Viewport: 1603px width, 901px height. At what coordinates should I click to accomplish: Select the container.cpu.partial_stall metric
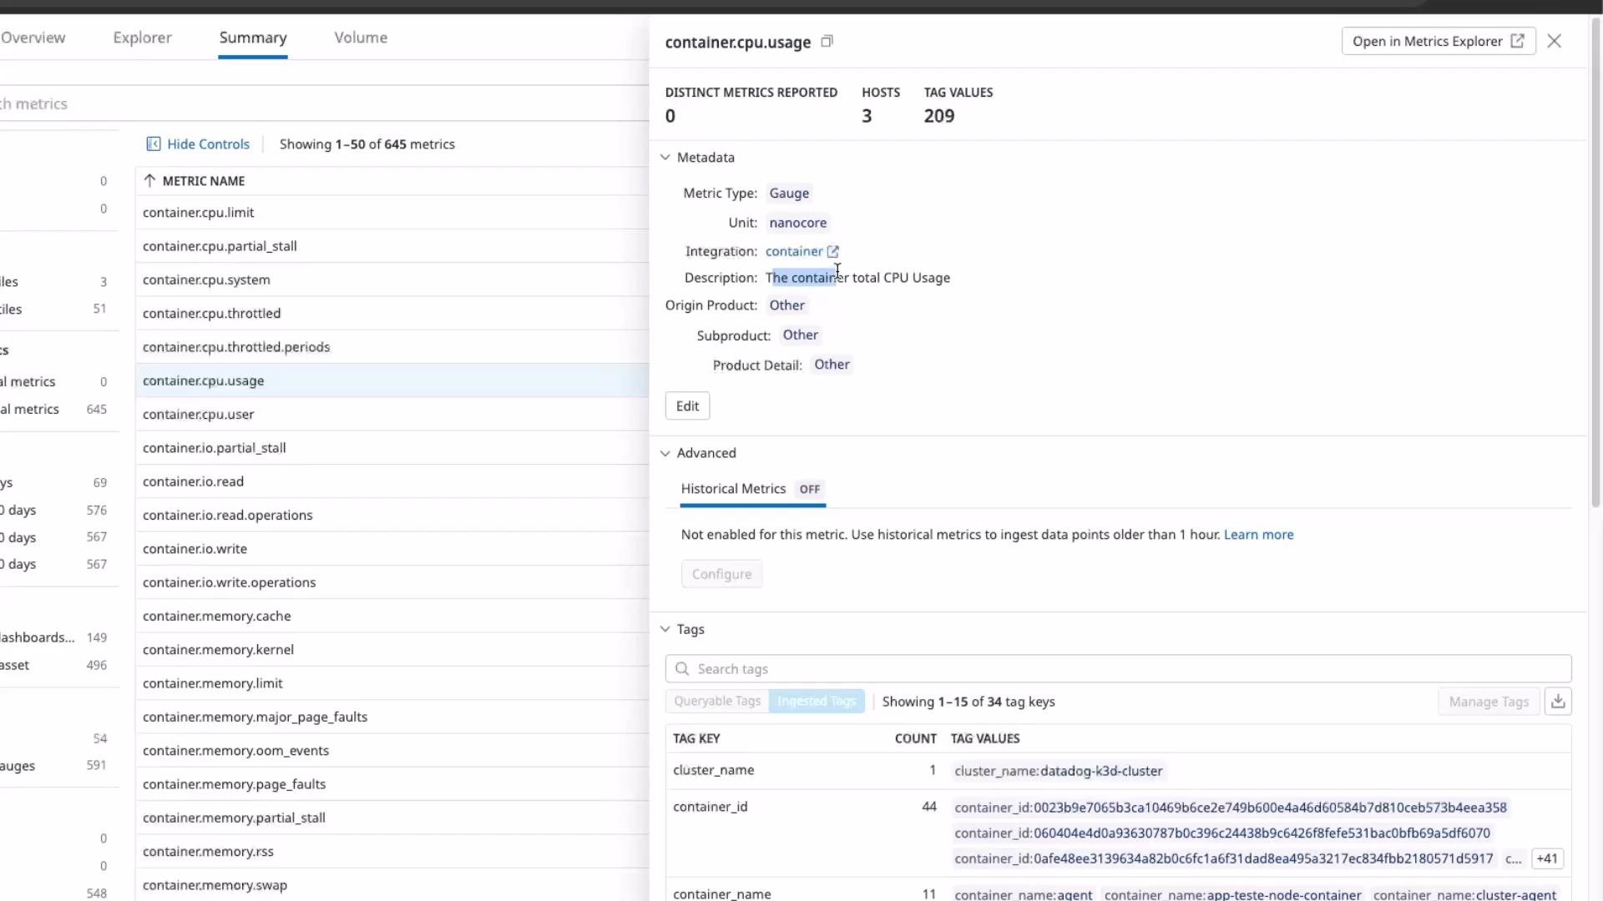[x=392, y=246]
